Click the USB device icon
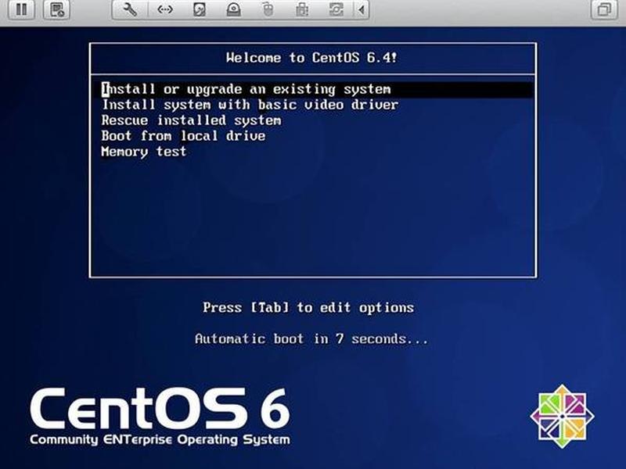 pyautogui.click(x=302, y=9)
